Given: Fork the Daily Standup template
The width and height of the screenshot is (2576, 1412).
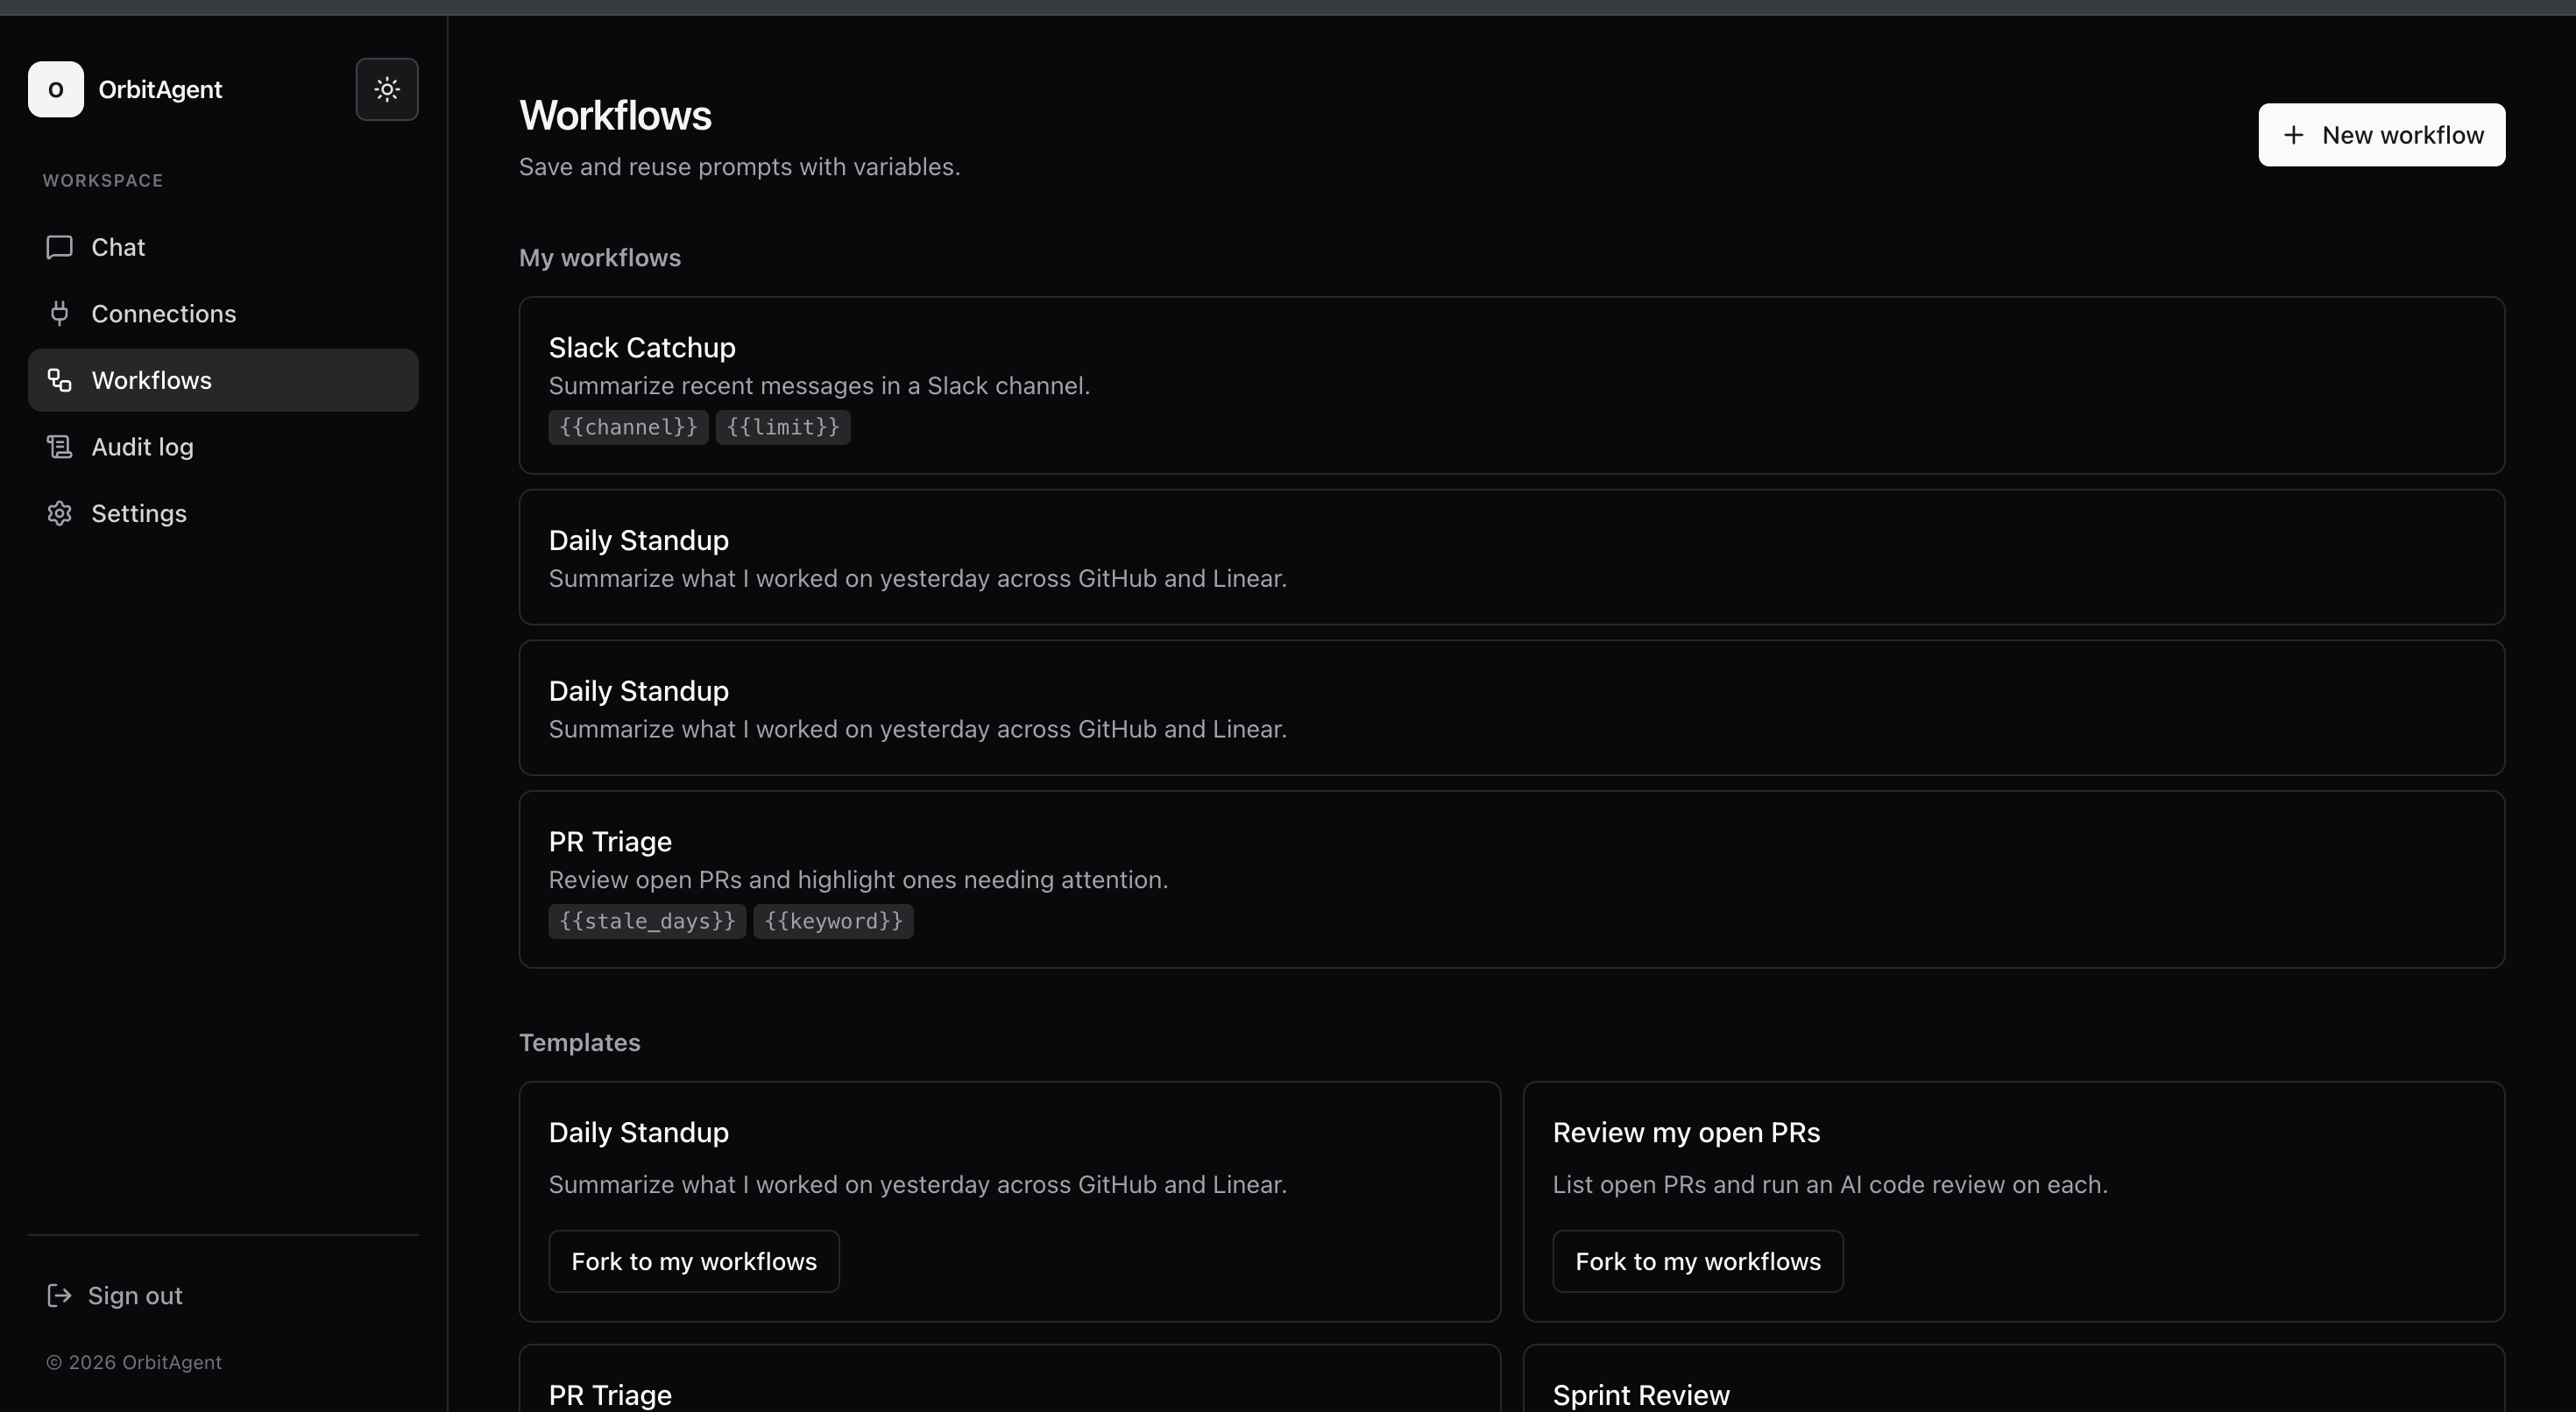Looking at the screenshot, I should click(693, 1261).
